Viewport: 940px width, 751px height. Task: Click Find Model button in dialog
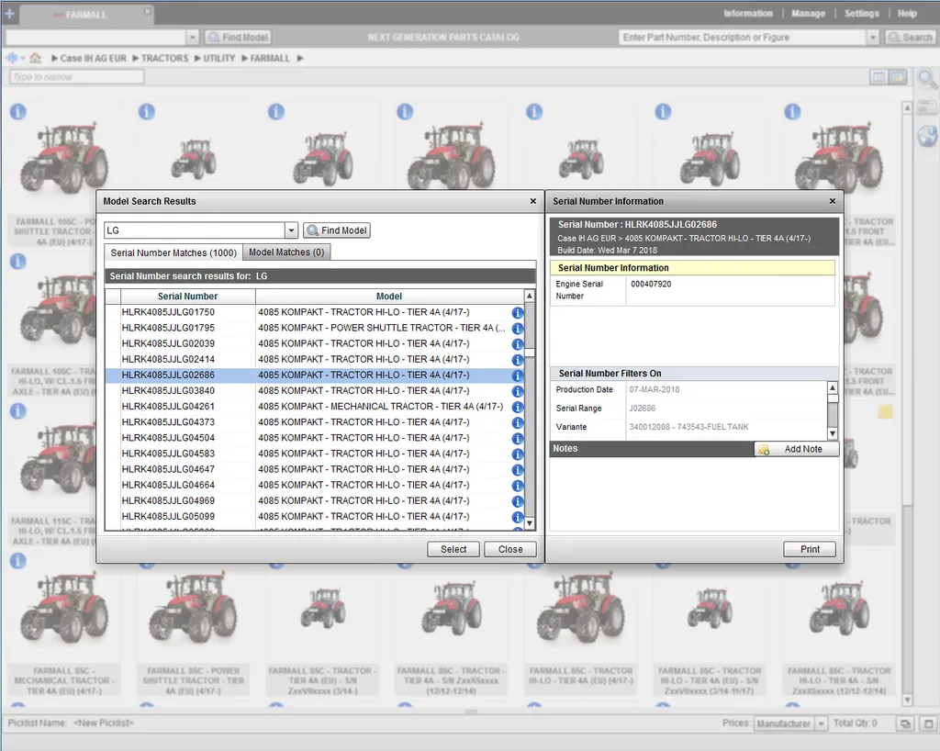pyautogui.click(x=337, y=230)
